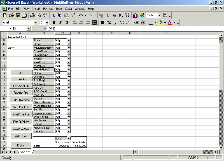Apply Currency Style formatting
The height and width of the screenshot is (161, 224).
pos(102,23)
